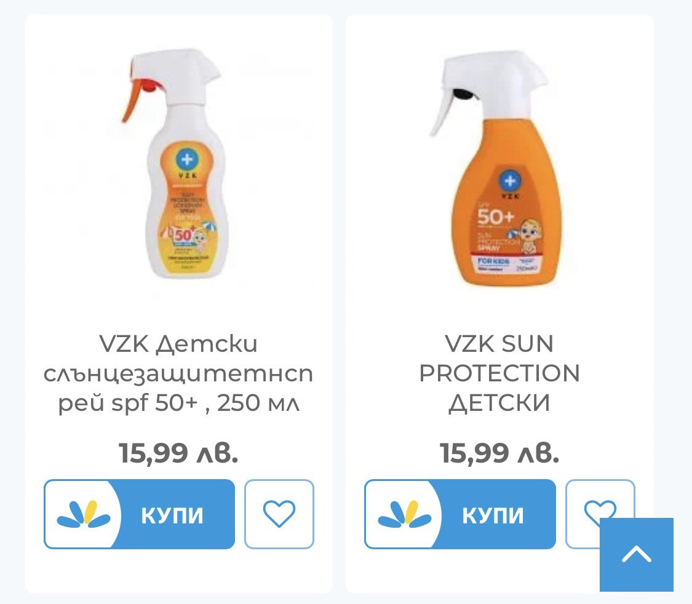Select КУПИ text on the right product

pyautogui.click(x=493, y=515)
